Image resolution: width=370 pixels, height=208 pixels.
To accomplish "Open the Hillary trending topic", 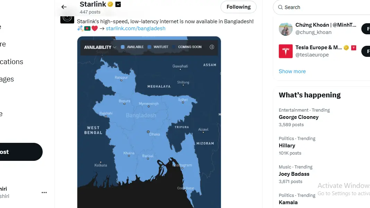I will pos(287,146).
